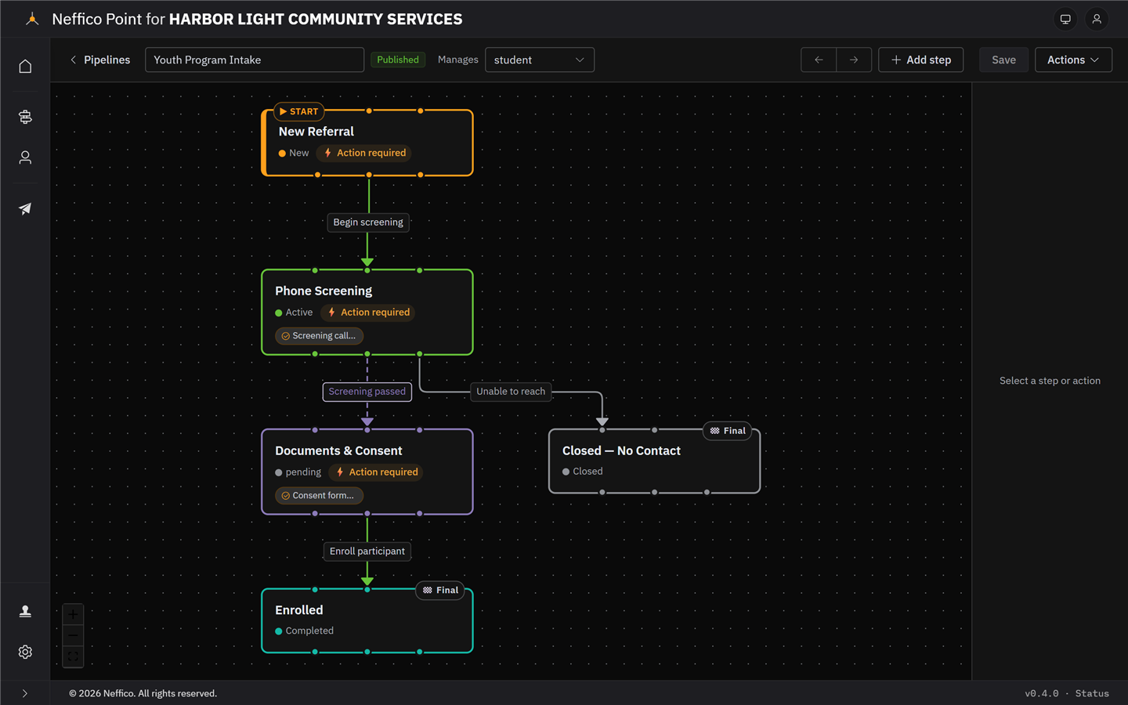This screenshot has width=1128, height=705.
Task: Open the paper plane icon in sidebar
Action: tap(25, 208)
